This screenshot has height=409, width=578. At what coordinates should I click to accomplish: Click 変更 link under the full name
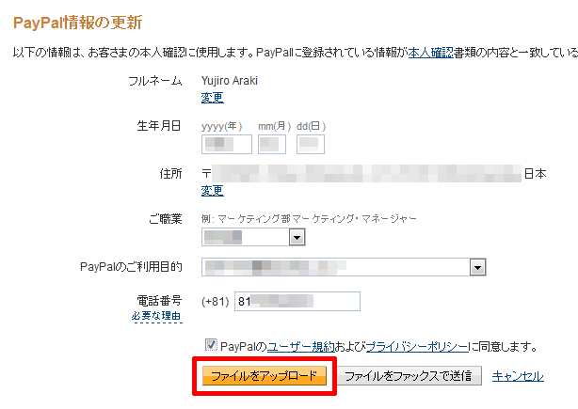coord(213,97)
